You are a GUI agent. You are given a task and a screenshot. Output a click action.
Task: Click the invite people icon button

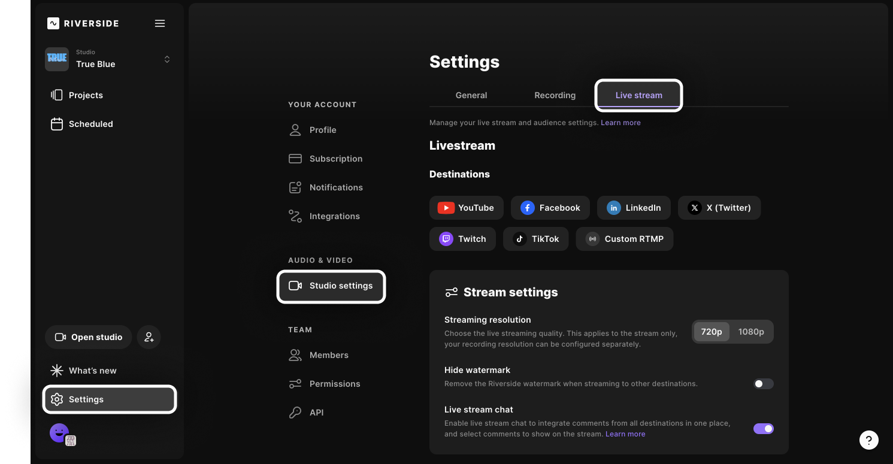(149, 337)
